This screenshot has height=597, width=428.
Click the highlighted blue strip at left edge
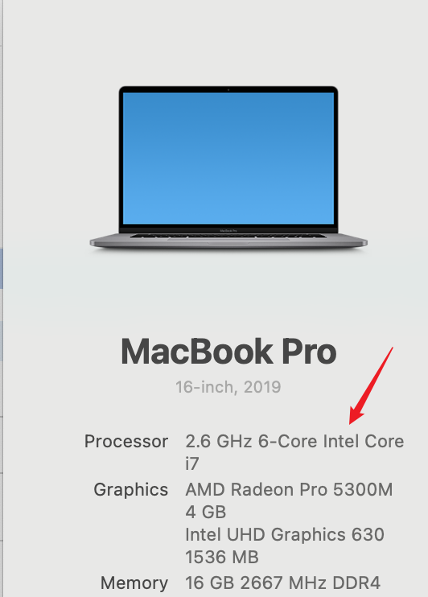(2, 269)
